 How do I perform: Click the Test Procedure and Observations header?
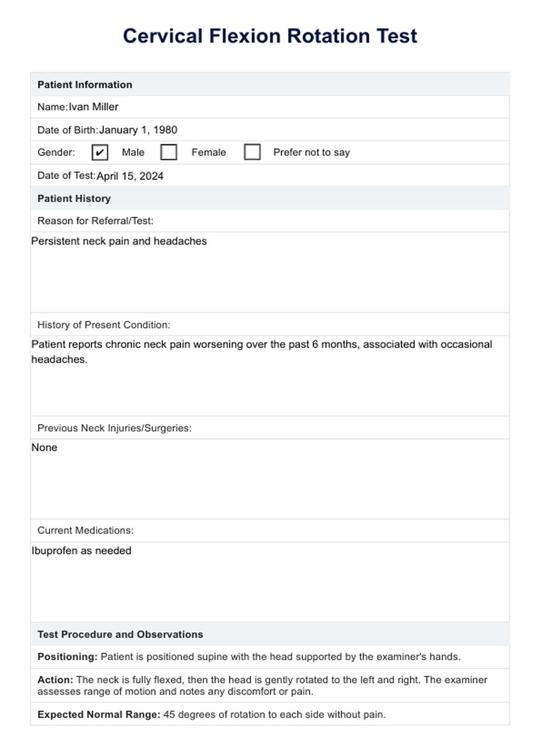(120, 634)
